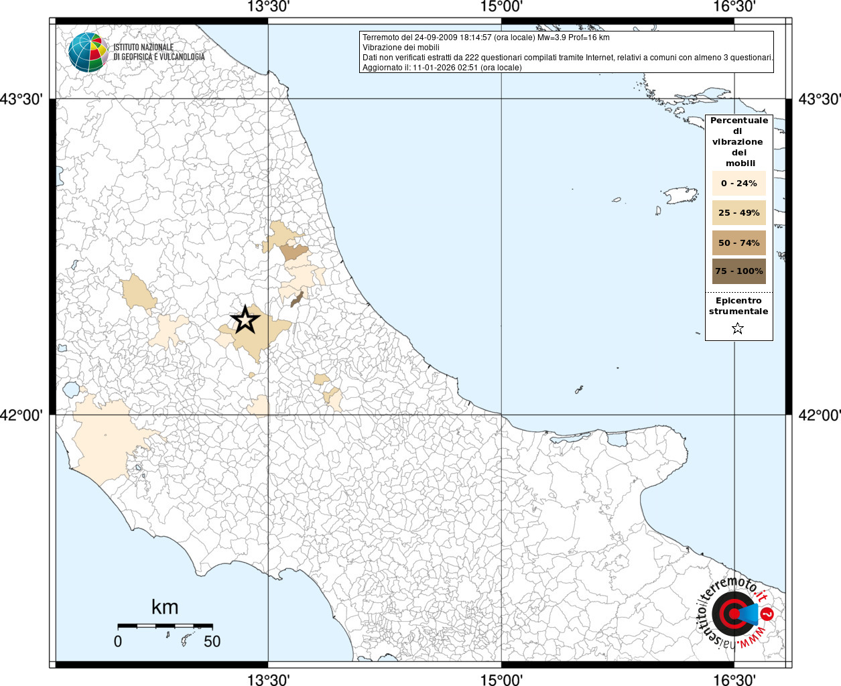Click the 'Vibrazione dei mobili' line
The height and width of the screenshot is (686, 841).
point(401,48)
